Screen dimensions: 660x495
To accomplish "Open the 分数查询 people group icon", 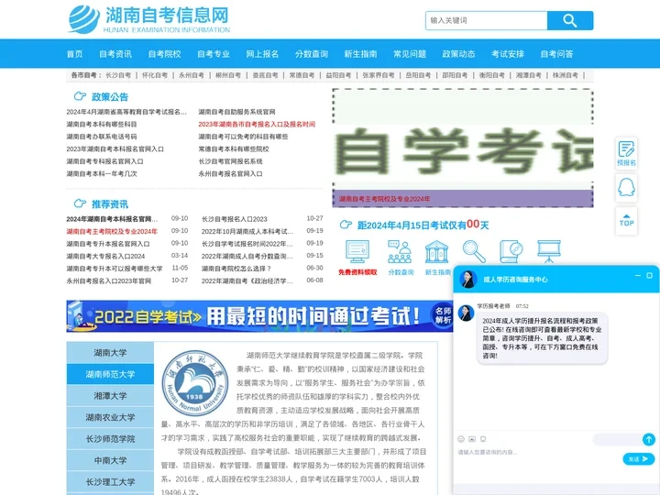I will [400, 251].
